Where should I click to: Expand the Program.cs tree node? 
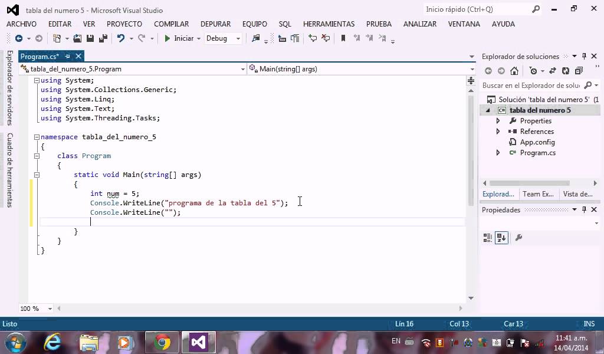click(x=498, y=153)
